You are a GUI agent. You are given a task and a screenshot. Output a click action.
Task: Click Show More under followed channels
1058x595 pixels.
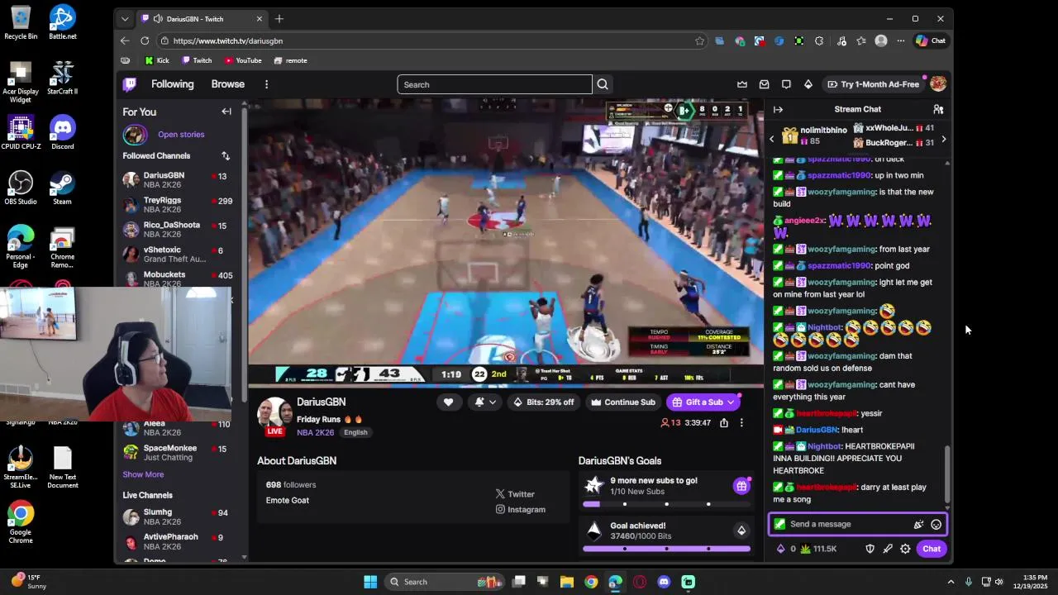point(143,474)
